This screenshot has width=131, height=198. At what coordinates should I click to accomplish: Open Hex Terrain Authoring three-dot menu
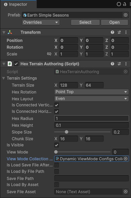[x=126, y=64]
